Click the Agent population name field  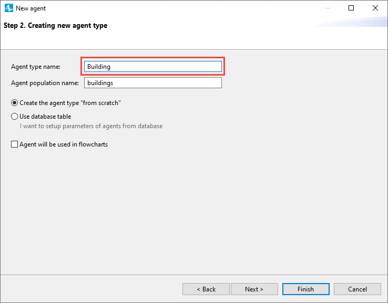(152, 83)
